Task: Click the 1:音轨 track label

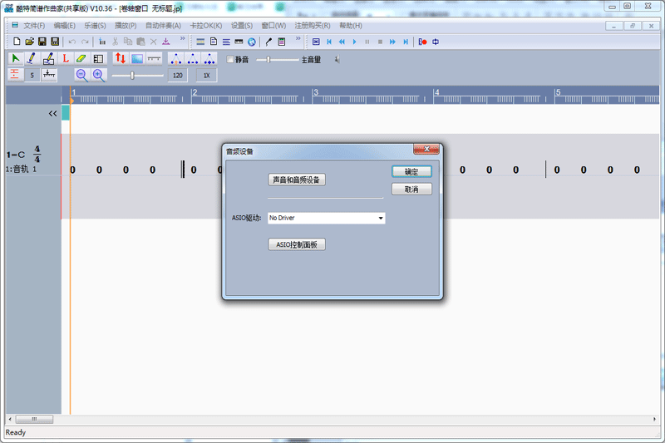Action: click(x=21, y=169)
